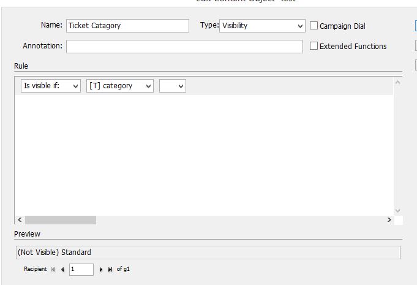Open the empty operator dropdown in rule
The width and height of the screenshot is (417, 285).
[x=172, y=86]
